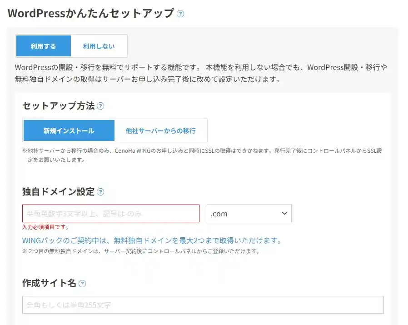Select 他社サーバーからの移行 setup method

(x=161, y=130)
